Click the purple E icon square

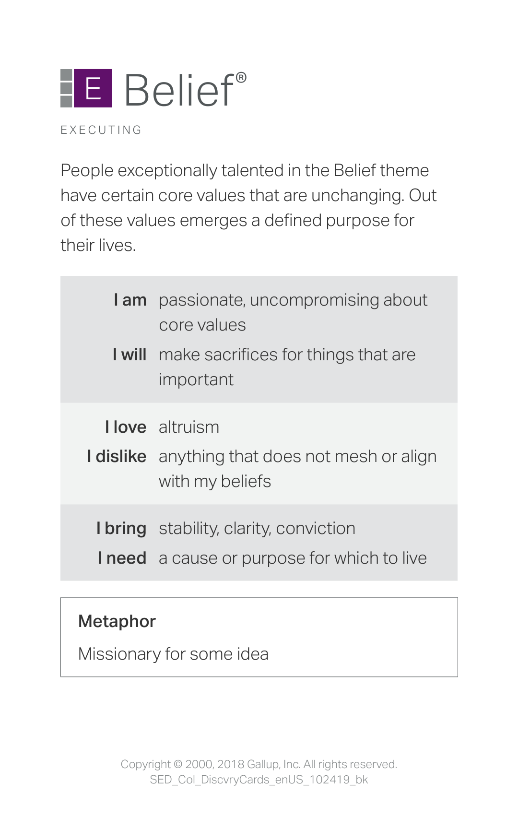pyautogui.click(x=94, y=88)
